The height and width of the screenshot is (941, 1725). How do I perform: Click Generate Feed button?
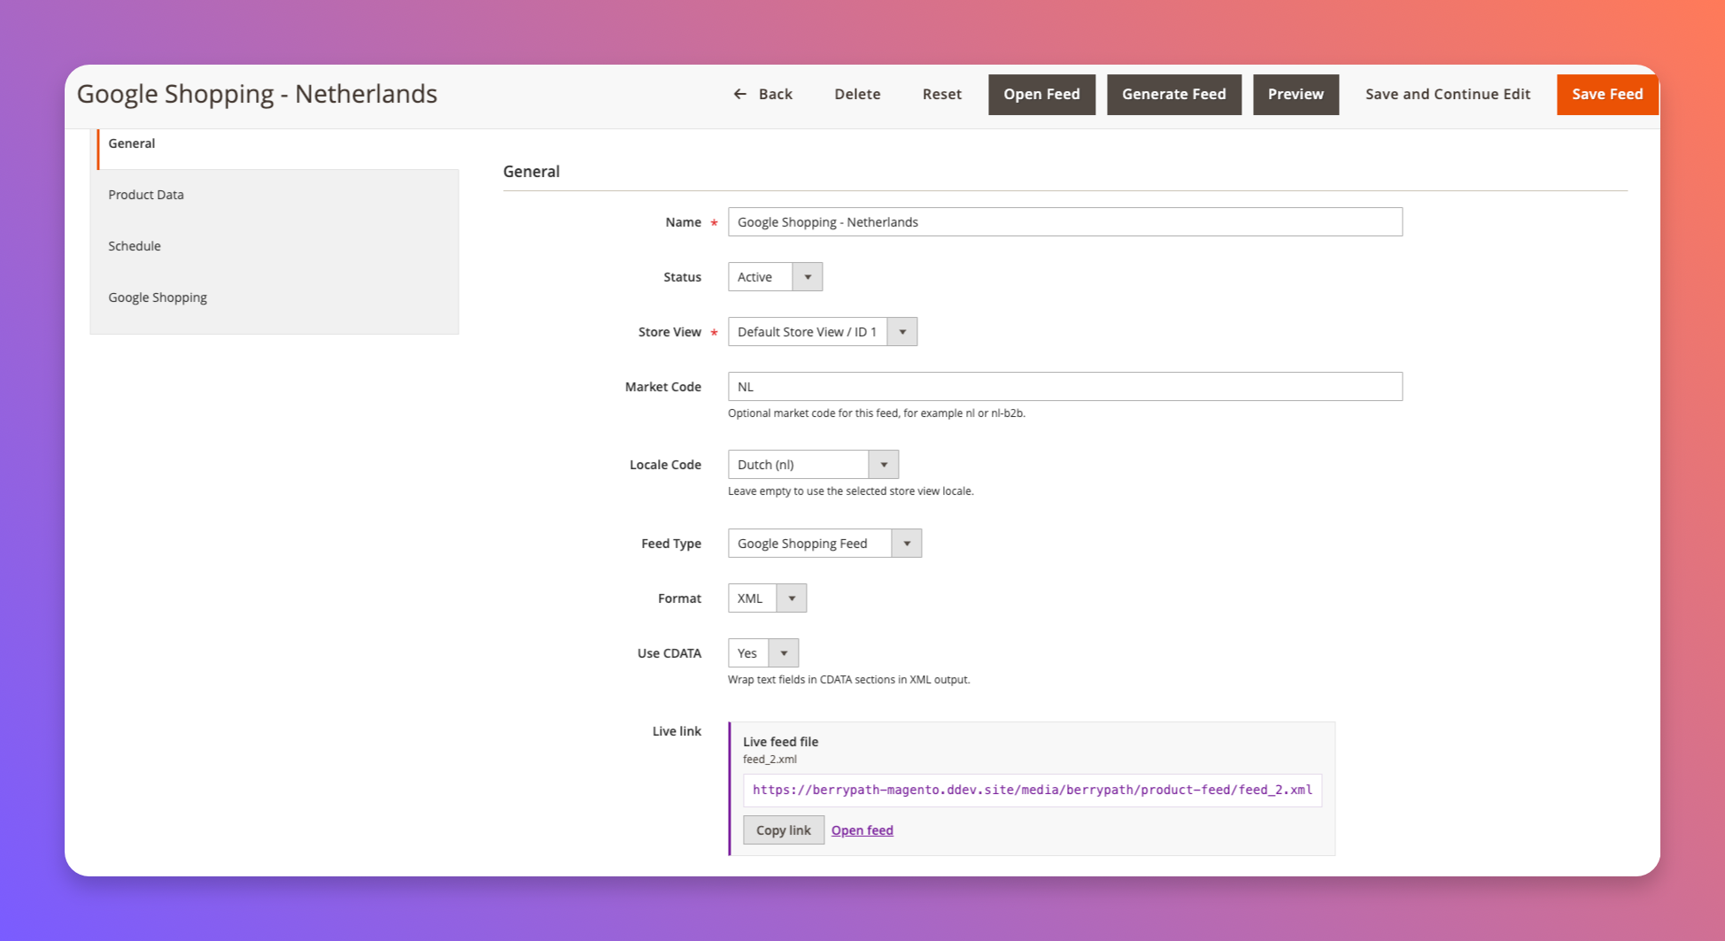click(1173, 95)
